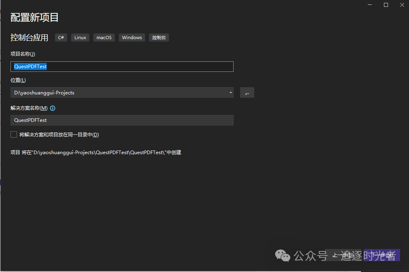The height and width of the screenshot is (272, 409).
Task: Close the configure new project dialog
Action: point(401,5)
